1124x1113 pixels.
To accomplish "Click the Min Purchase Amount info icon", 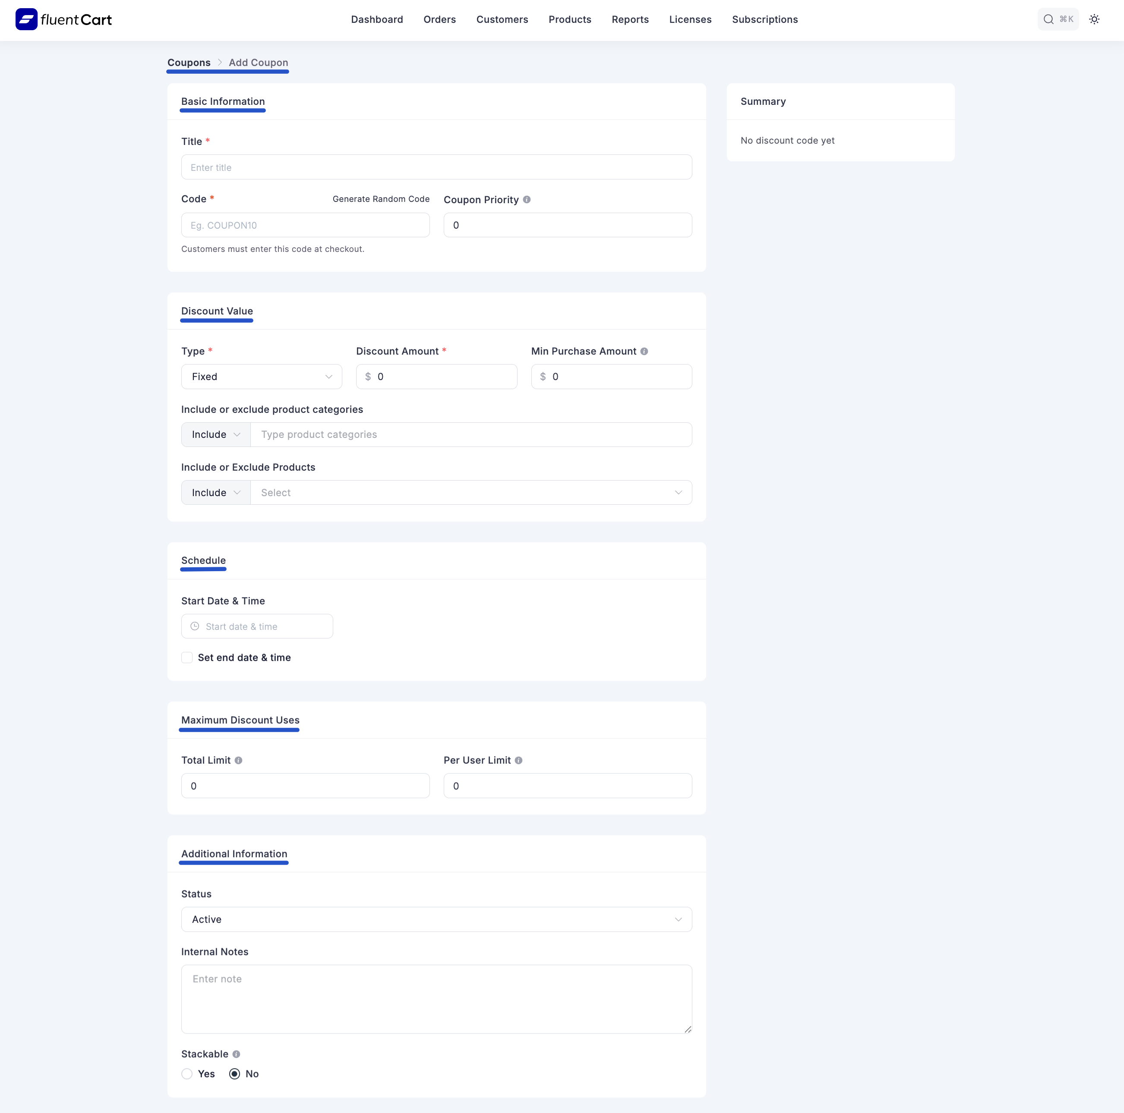I will point(644,351).
